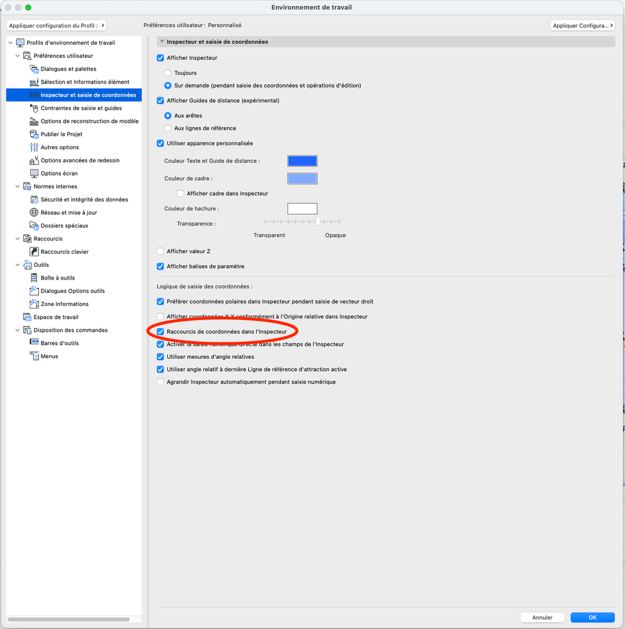Viewport: 625px width, 629px height.
Task: Uncheck the Afficher Inspecteur checkbox
Action: tap(160, 58)
